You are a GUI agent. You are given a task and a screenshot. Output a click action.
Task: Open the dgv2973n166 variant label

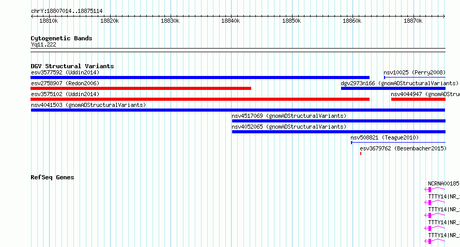(400, 83)
